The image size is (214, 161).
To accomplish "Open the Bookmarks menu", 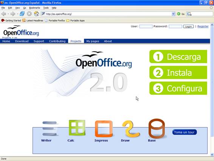I will (x=34, y=8).
